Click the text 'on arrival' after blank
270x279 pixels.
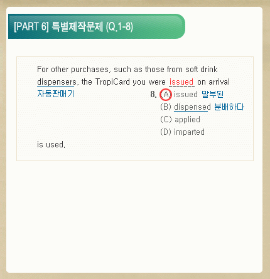coord(213,82)
